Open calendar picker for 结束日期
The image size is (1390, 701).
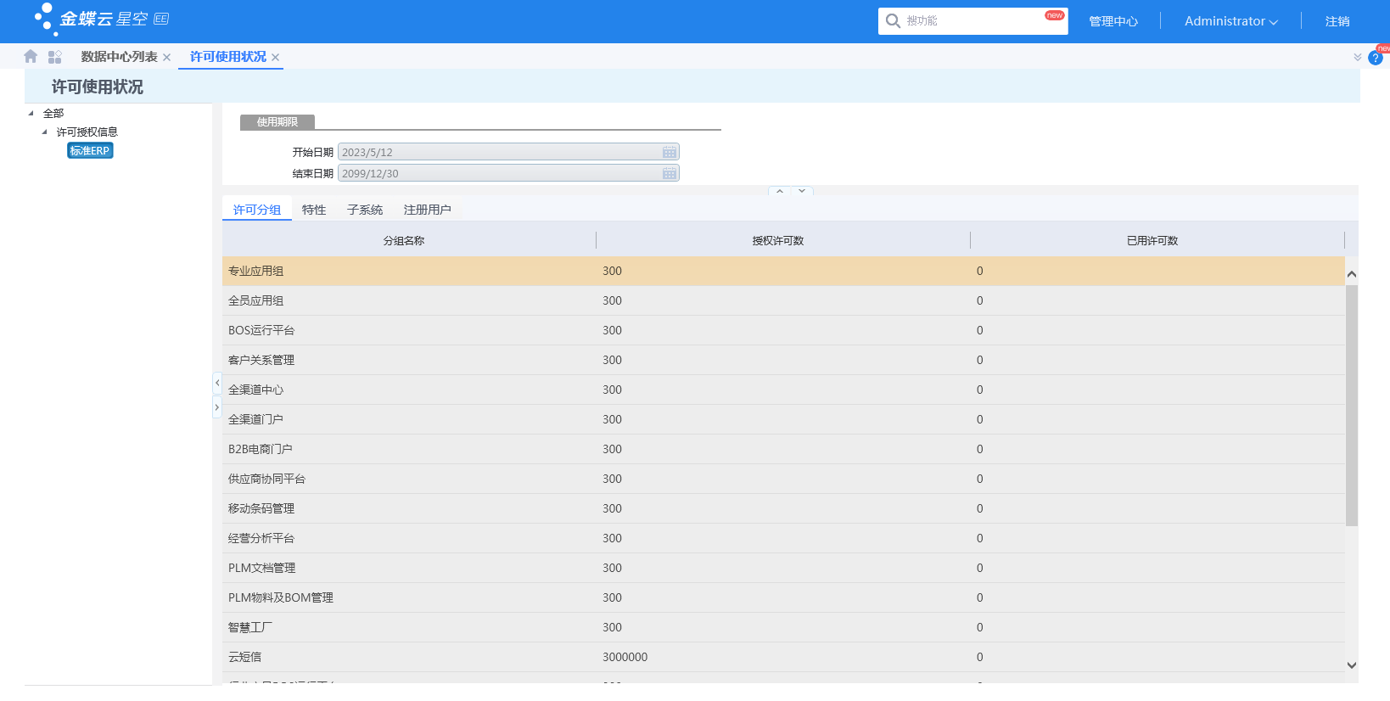pyautogui.click(x=670, y=173)
